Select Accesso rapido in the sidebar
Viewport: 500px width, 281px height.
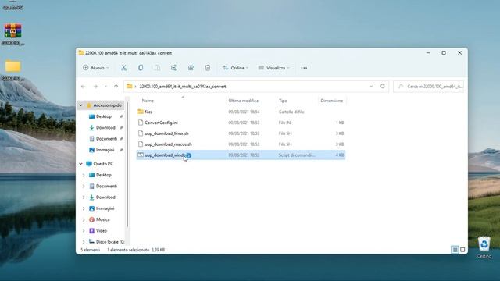(107, 105)
